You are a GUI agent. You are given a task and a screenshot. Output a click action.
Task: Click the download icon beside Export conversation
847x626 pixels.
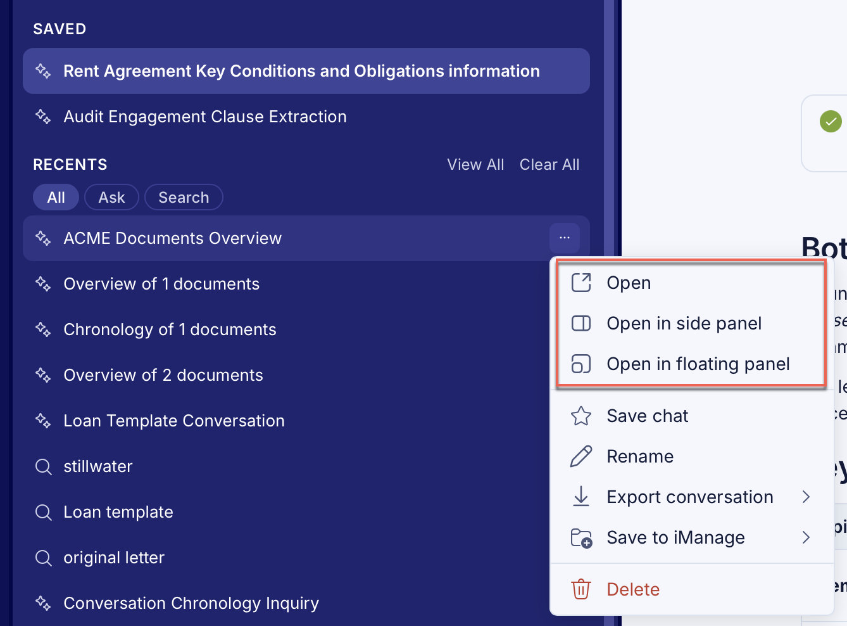pos(581,497)
